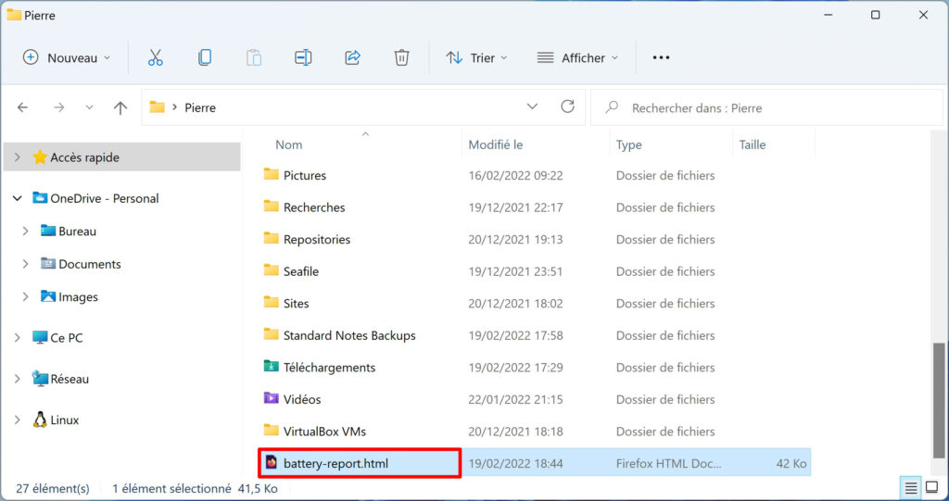Click Pierre in the address breadcrumb

(200, 107)
